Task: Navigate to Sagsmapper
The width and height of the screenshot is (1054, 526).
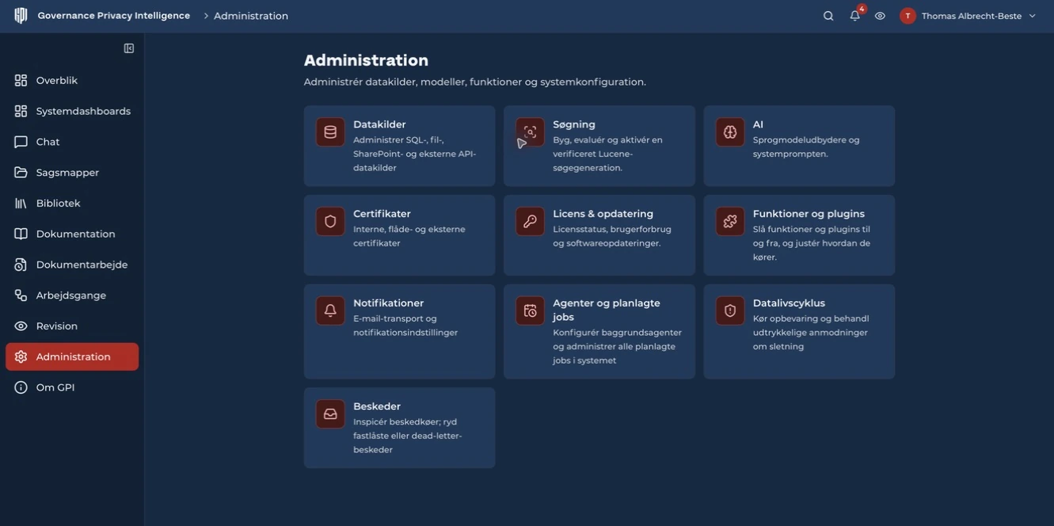Action: 67,173
